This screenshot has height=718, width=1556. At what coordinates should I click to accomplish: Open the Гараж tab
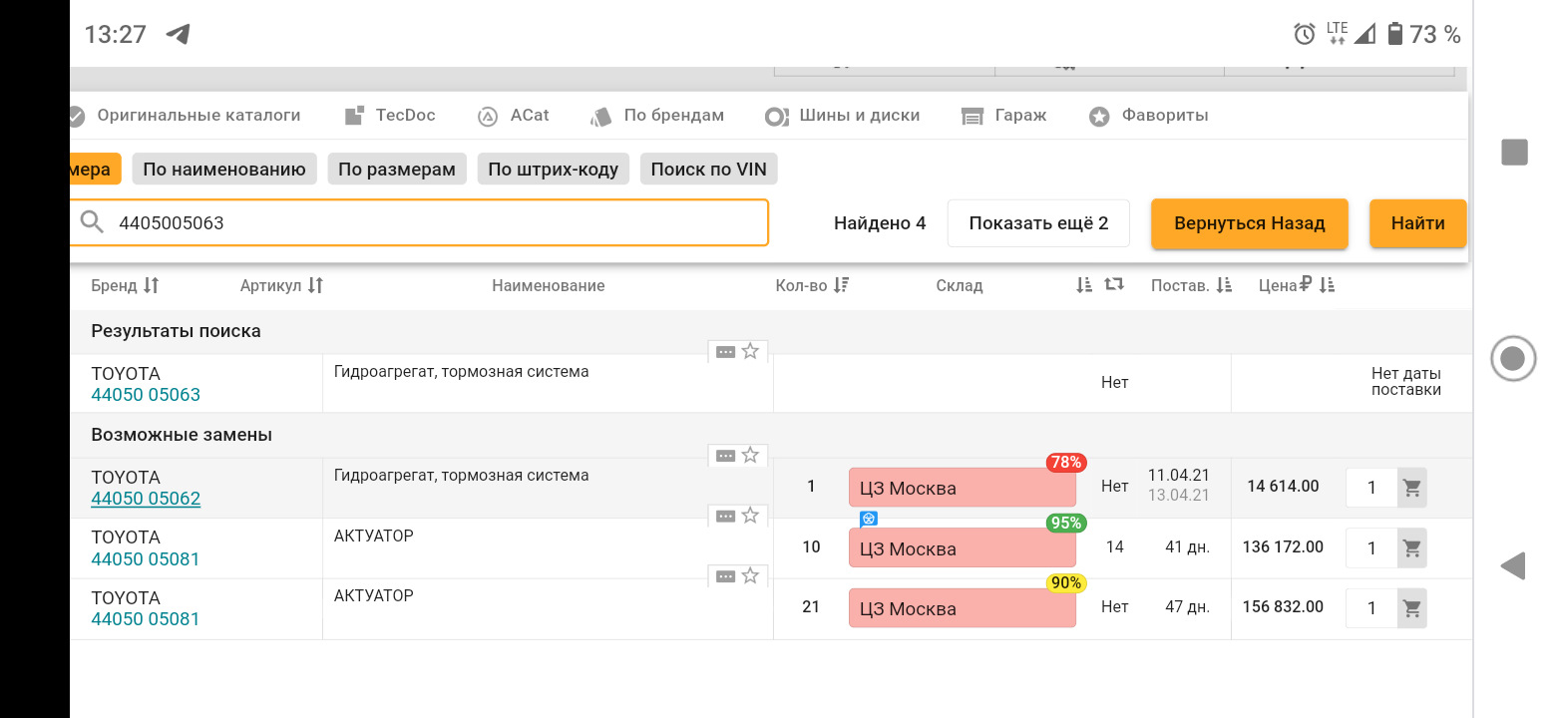(x=1003, y=116)
